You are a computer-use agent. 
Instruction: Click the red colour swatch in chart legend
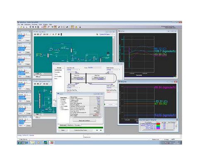point(158,124)
